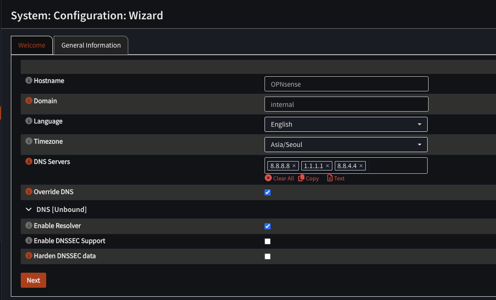496x300 pixels.
Task: Remove the 8.8.8.8 DNS server tag
Action: point(294,166)
